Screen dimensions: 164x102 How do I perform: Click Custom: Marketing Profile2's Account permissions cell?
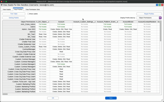(61, 86)
